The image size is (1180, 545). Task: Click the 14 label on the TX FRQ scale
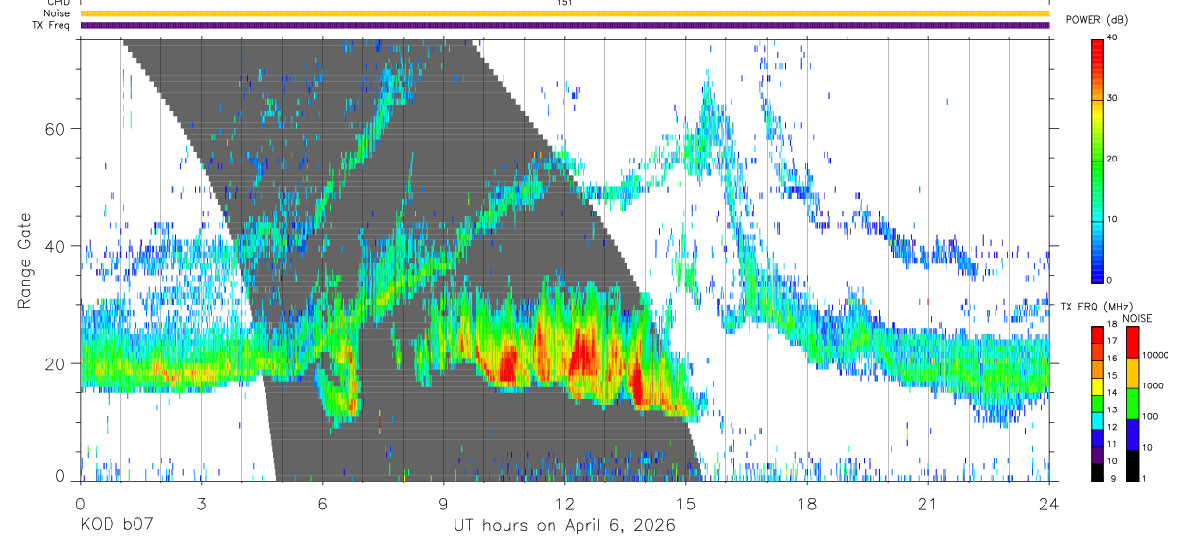click(x=1113, y=392)
